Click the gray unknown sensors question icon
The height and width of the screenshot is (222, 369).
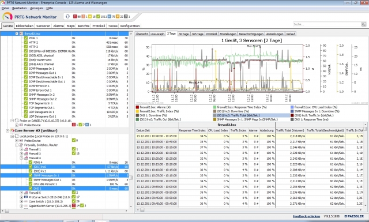126,17
